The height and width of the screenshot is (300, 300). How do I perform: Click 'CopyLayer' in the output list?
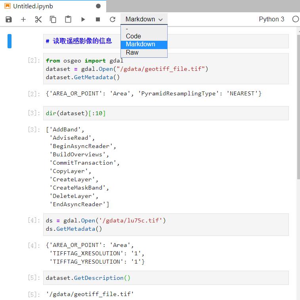[69, 171]
